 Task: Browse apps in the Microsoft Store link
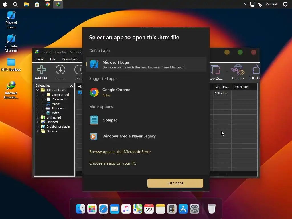120,152
